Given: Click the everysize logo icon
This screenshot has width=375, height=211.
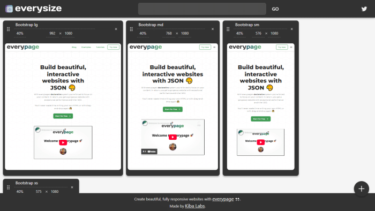Looking at the screenshot, I should coord(9,9).
